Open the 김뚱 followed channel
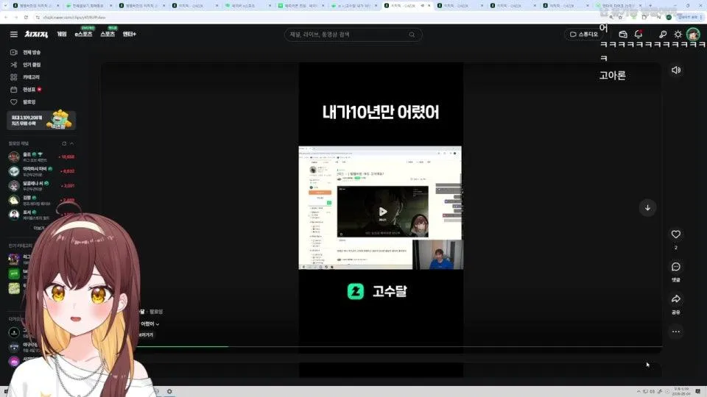707x397 pixels. (41, 200)
